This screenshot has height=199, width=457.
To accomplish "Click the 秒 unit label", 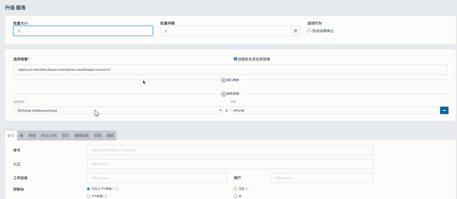I will [x=296, y=31].
